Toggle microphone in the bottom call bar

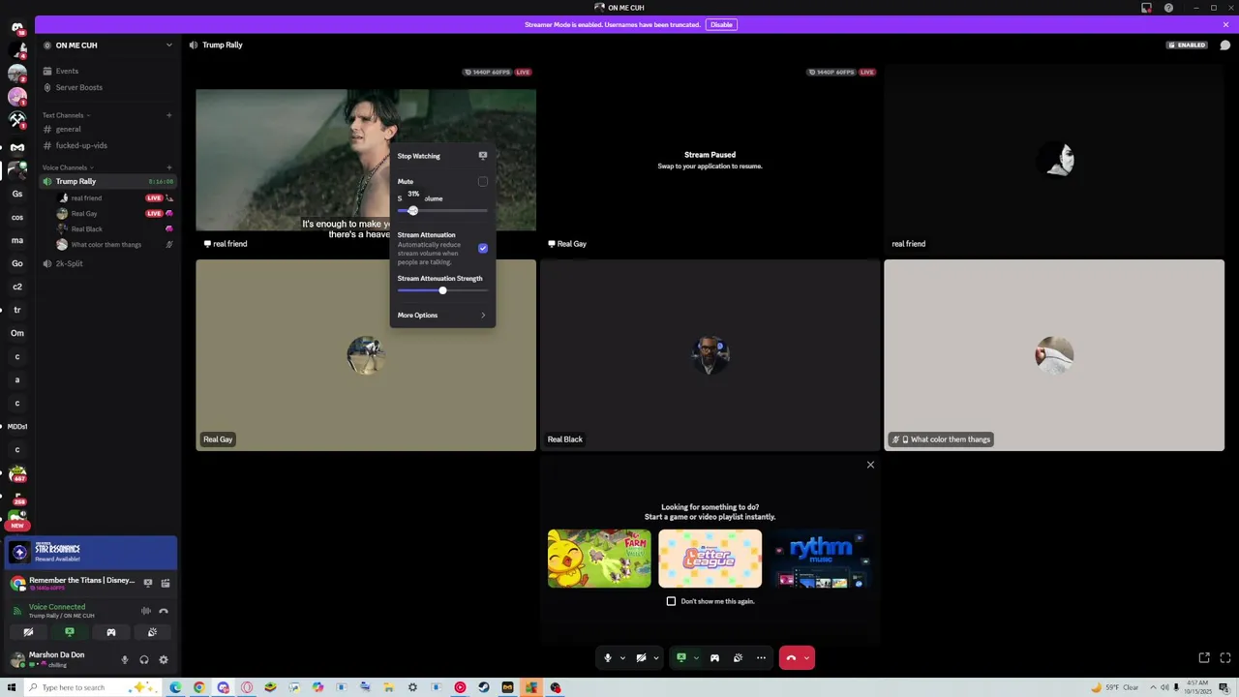point(607,658)
